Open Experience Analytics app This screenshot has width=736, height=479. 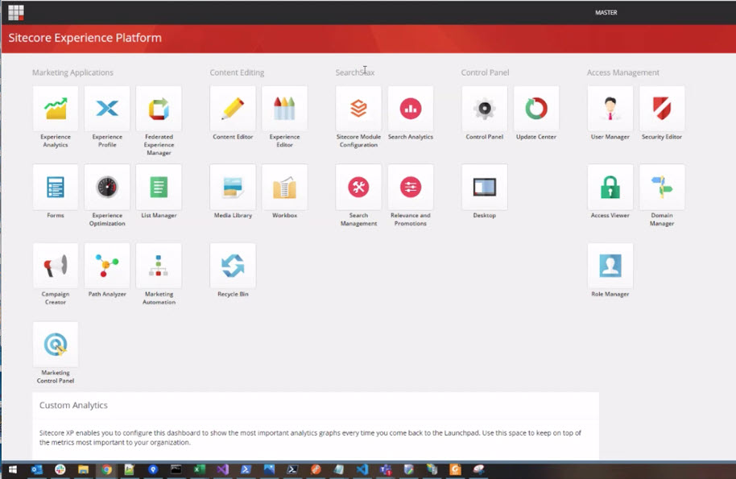click(56, 109)
